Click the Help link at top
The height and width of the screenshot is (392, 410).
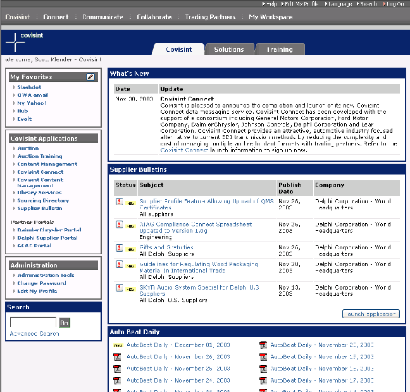point(270,4)
